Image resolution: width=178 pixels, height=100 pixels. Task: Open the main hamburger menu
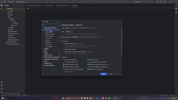(5, 2)
